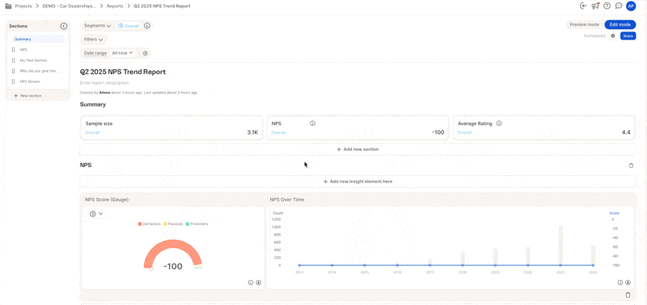Image resolution: width=647 pixels, height=305 pixels.
Task: Click the NPS Over Time card title
Action: 287,199
